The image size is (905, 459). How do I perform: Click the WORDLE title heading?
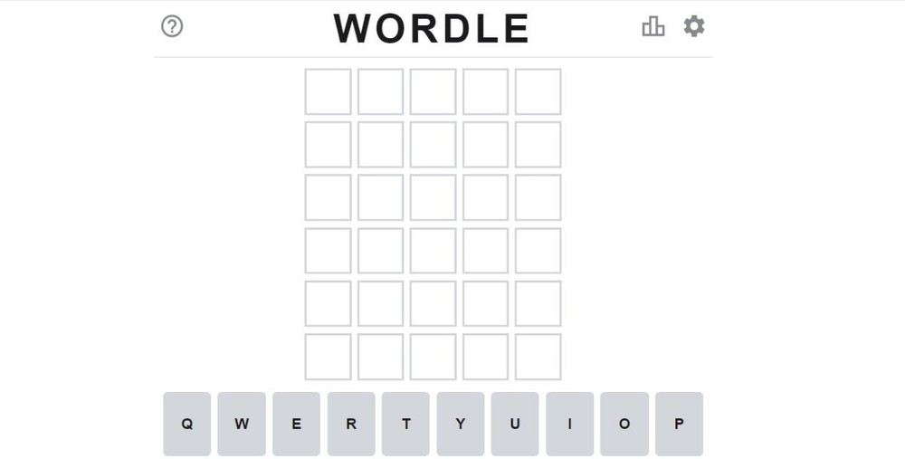431,28
